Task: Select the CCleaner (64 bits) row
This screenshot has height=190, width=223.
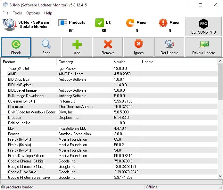Action: coord(109,101)
